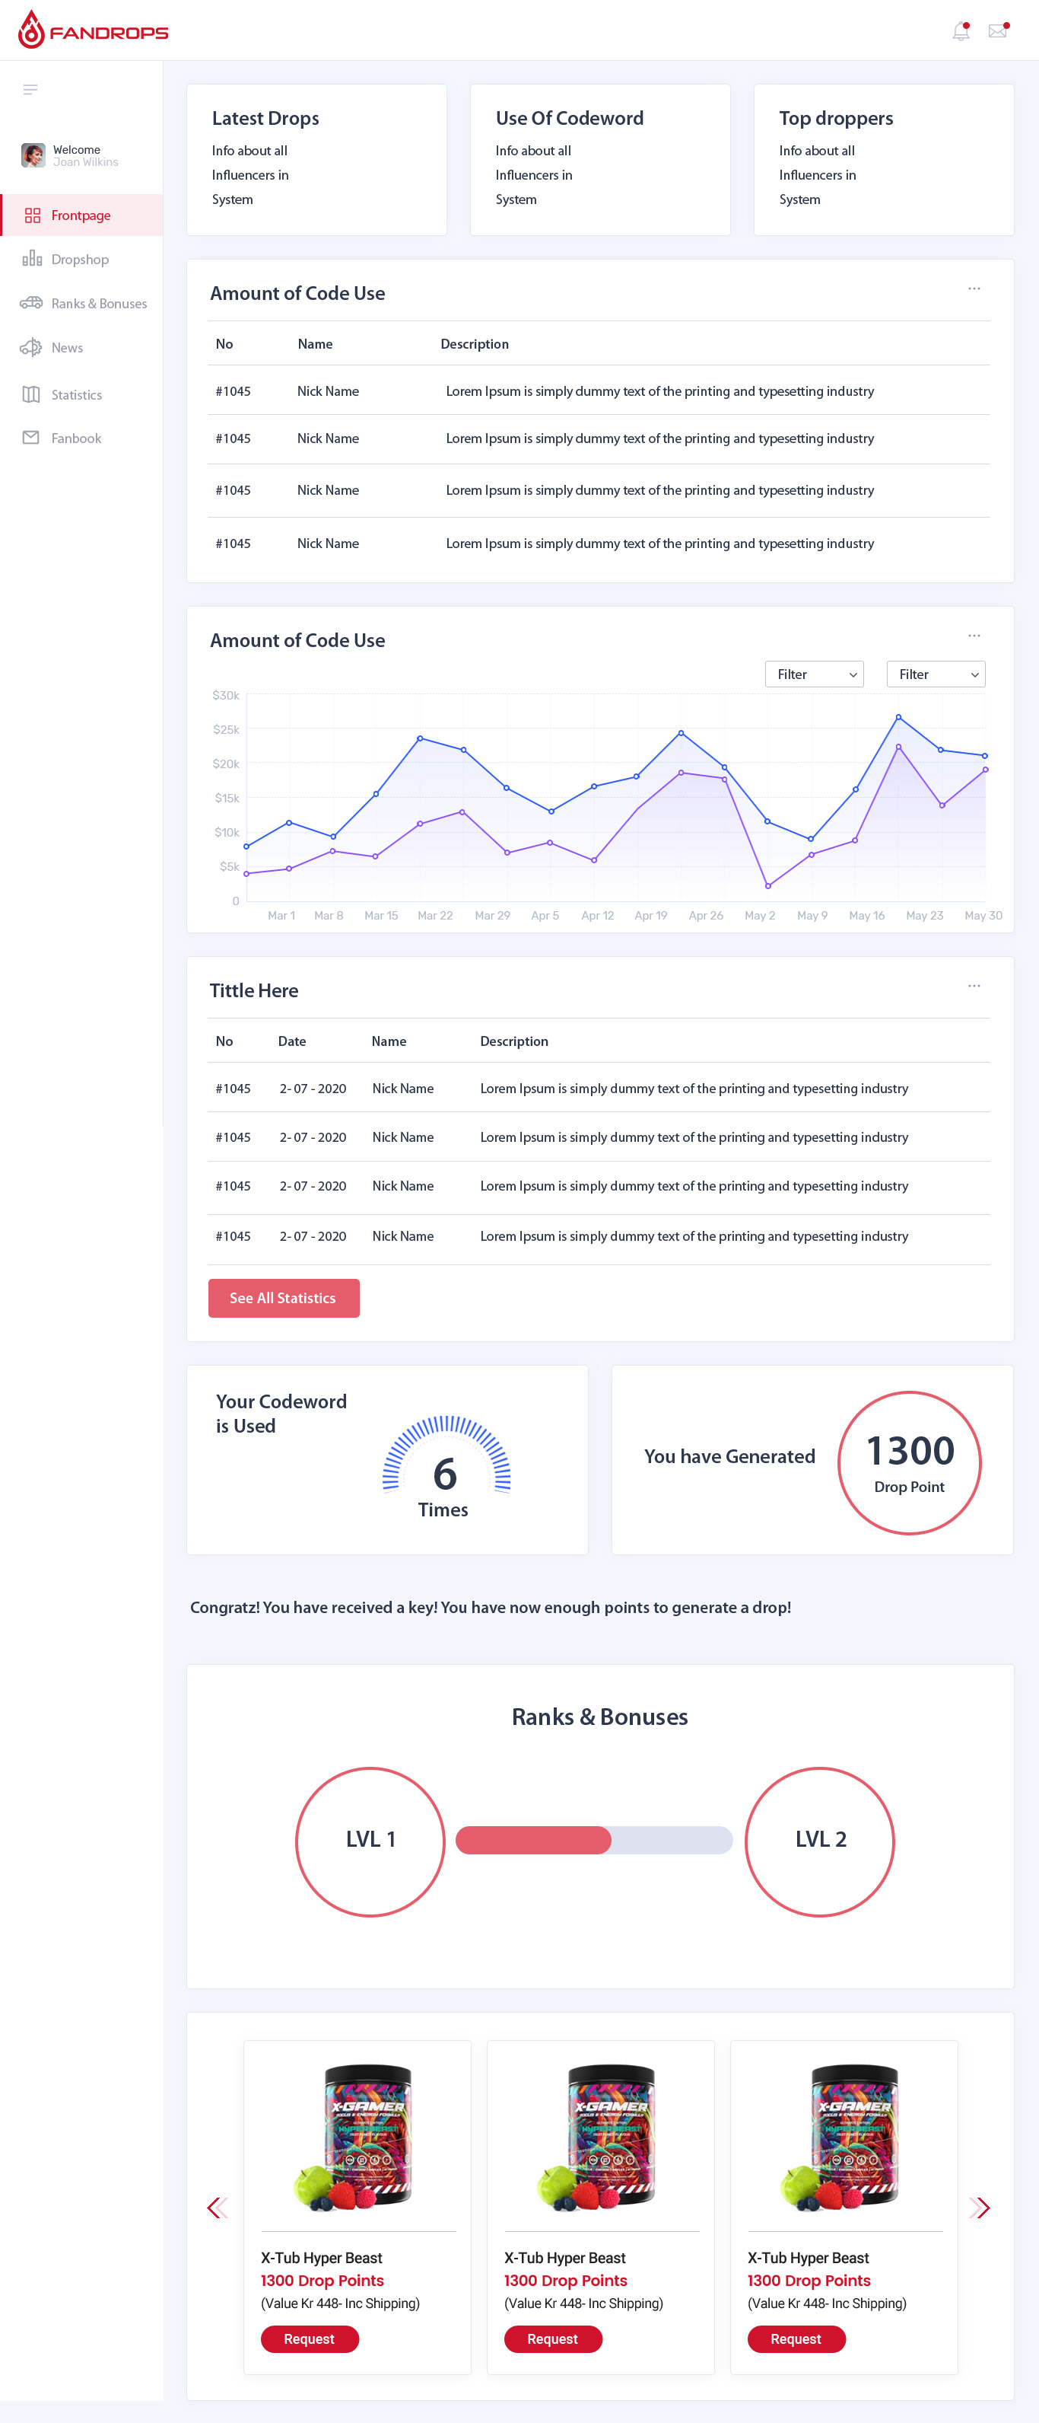The height and width of the screenshot is (2423, 1039).
Task: Click the LVL 1 rank circle
Action: tap(370, 1841)
